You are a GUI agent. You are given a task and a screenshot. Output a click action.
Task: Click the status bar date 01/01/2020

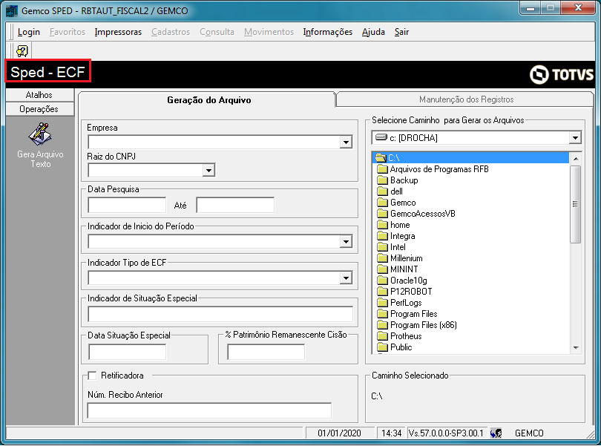(x=340, y=433)
